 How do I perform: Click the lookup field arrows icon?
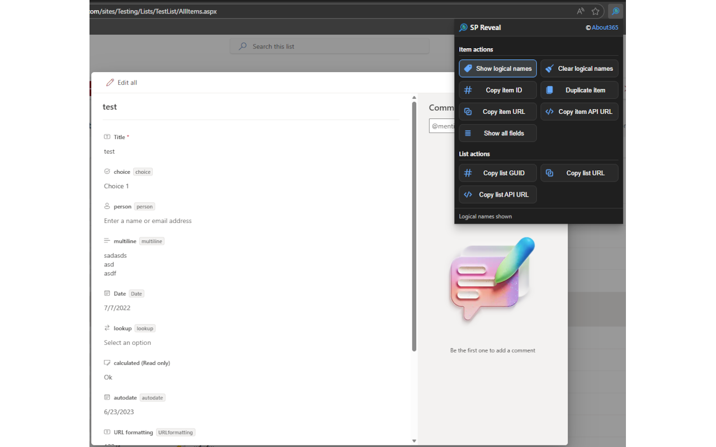click(x=107, y=328)
